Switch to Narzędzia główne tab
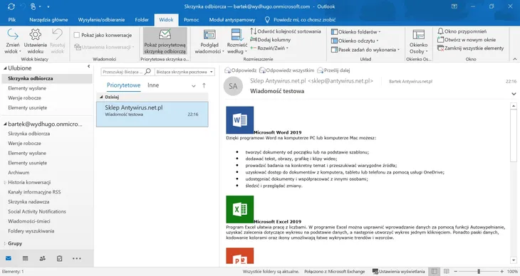 point(48,20)
